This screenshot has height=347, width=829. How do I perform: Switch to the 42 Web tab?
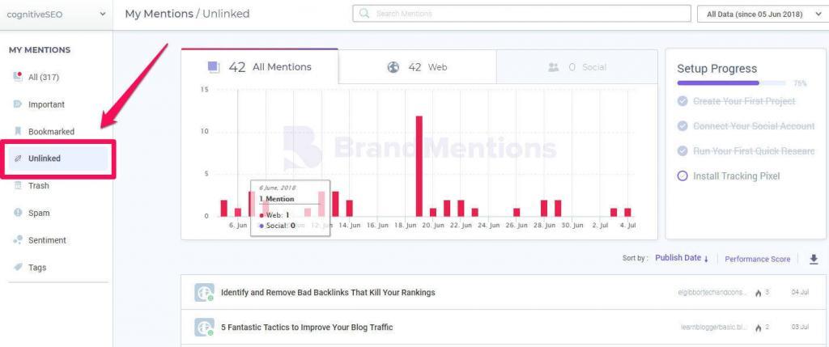click(417, 67)
